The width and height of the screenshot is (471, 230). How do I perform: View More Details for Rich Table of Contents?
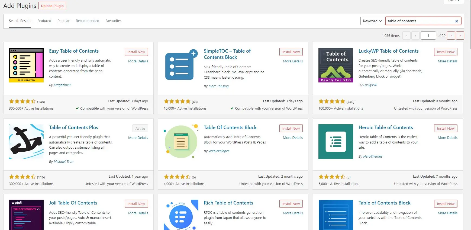293,213
